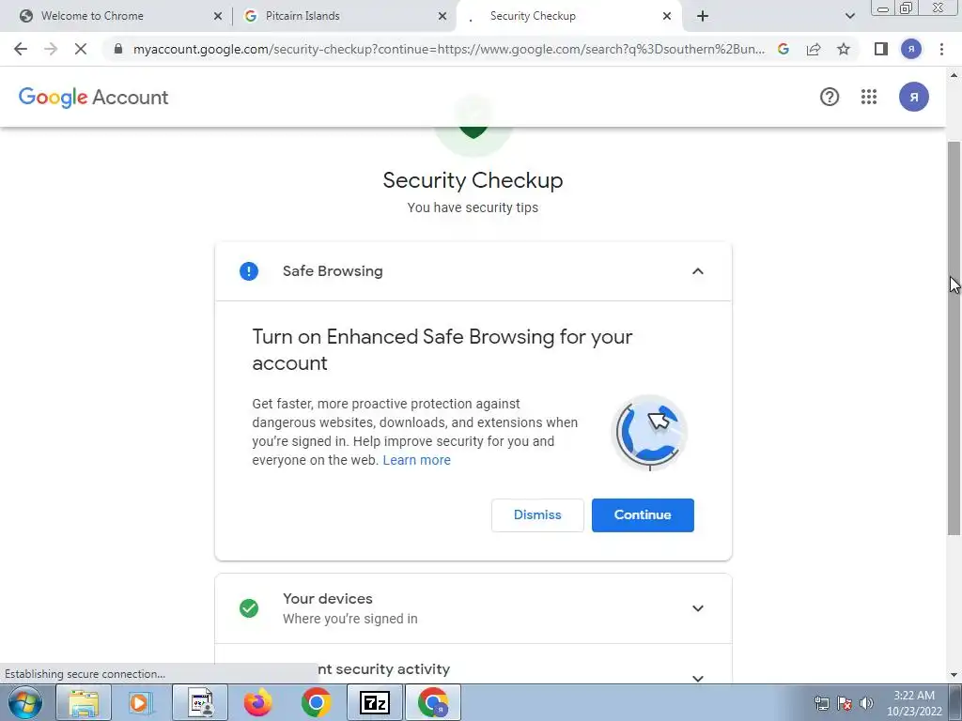Click the Continue button
This screenshot has height=721, width=962.
tap(643, 515)
